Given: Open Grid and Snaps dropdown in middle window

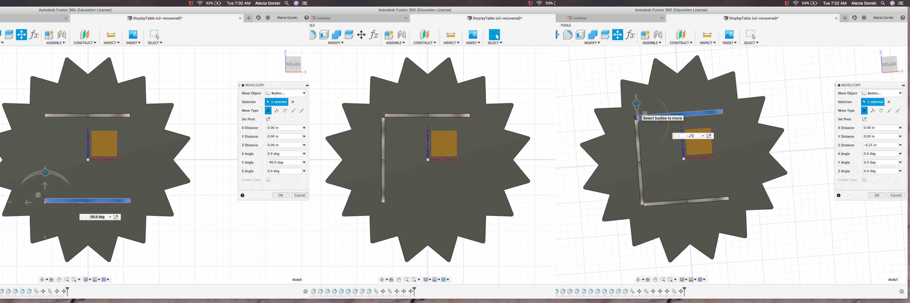Looking at the screenshot, I should 437,279.
